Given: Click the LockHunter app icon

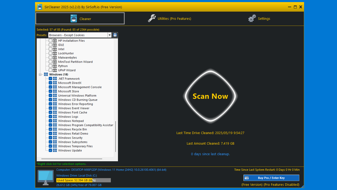Looking at the screenshot, I should coord(55,53).
